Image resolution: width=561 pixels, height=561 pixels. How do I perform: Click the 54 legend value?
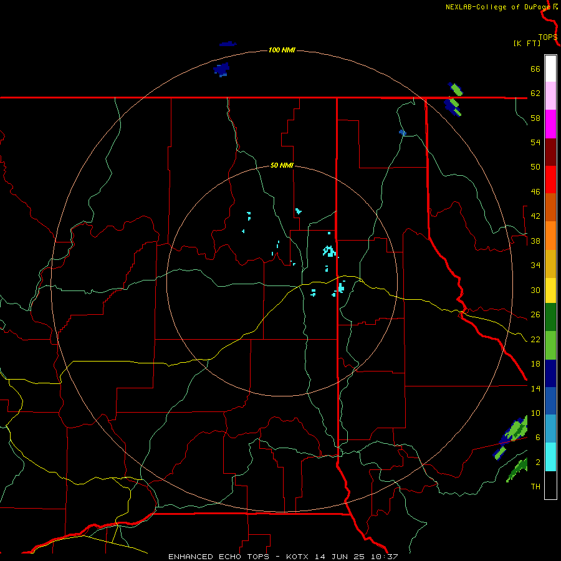[535, 142]
